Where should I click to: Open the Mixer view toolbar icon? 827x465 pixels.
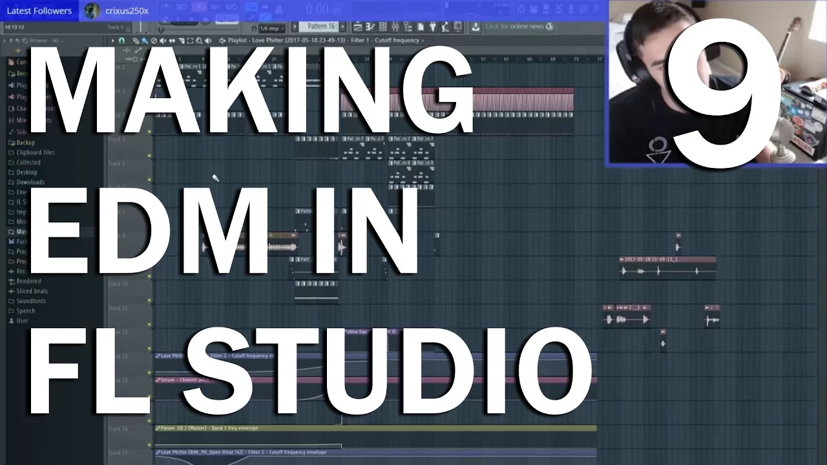click(395, 26)
